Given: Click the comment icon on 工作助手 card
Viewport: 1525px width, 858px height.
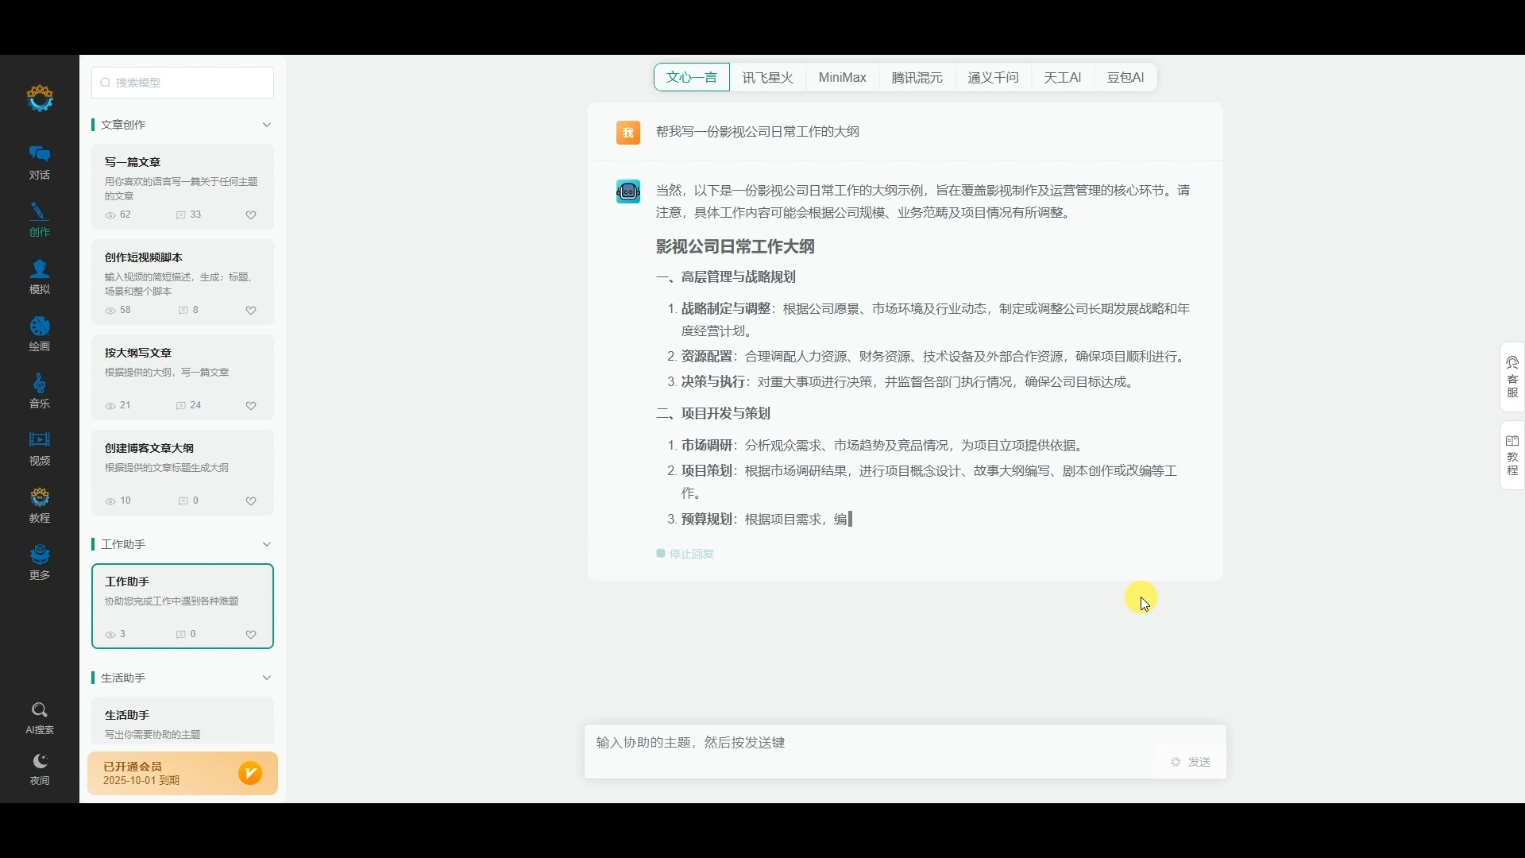Looking at the screenshot, I should [x=181, y=635].
